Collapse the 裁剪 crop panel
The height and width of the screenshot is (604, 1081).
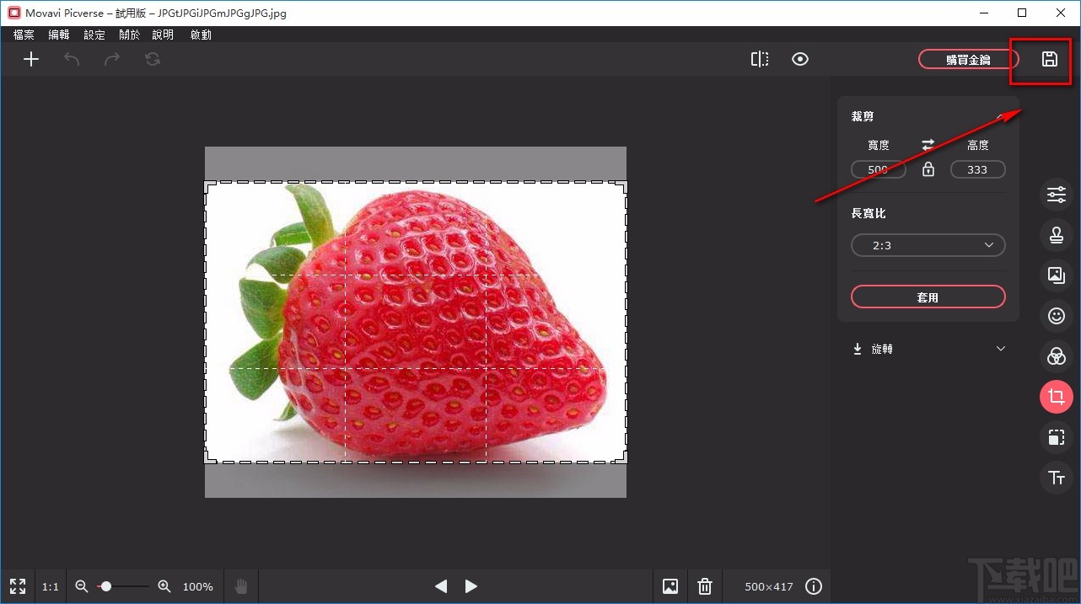1000,116
